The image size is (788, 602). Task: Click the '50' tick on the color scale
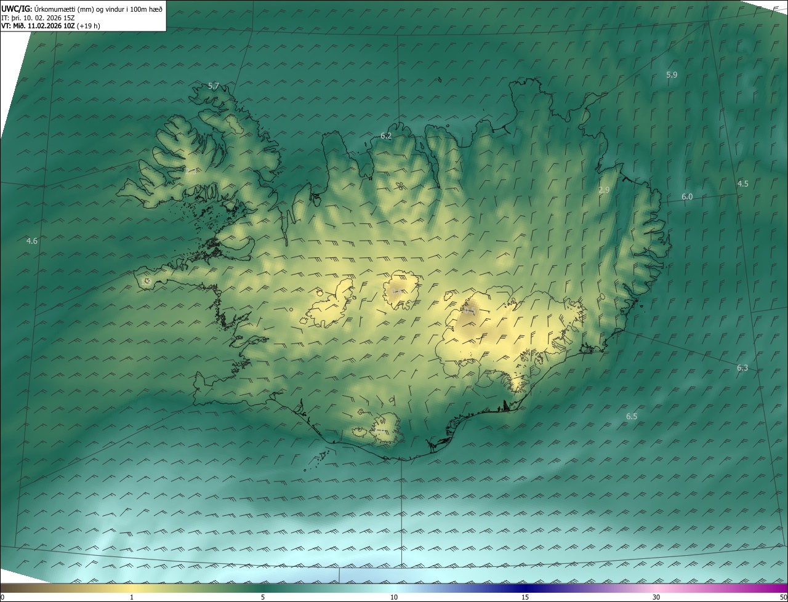pos(783,598)
